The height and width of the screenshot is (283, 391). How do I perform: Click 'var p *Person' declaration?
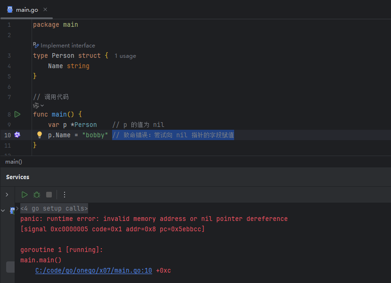pos(73,125)
